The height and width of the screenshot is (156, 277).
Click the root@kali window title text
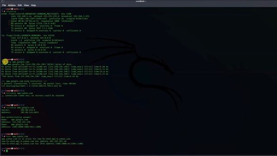point(141,1)
